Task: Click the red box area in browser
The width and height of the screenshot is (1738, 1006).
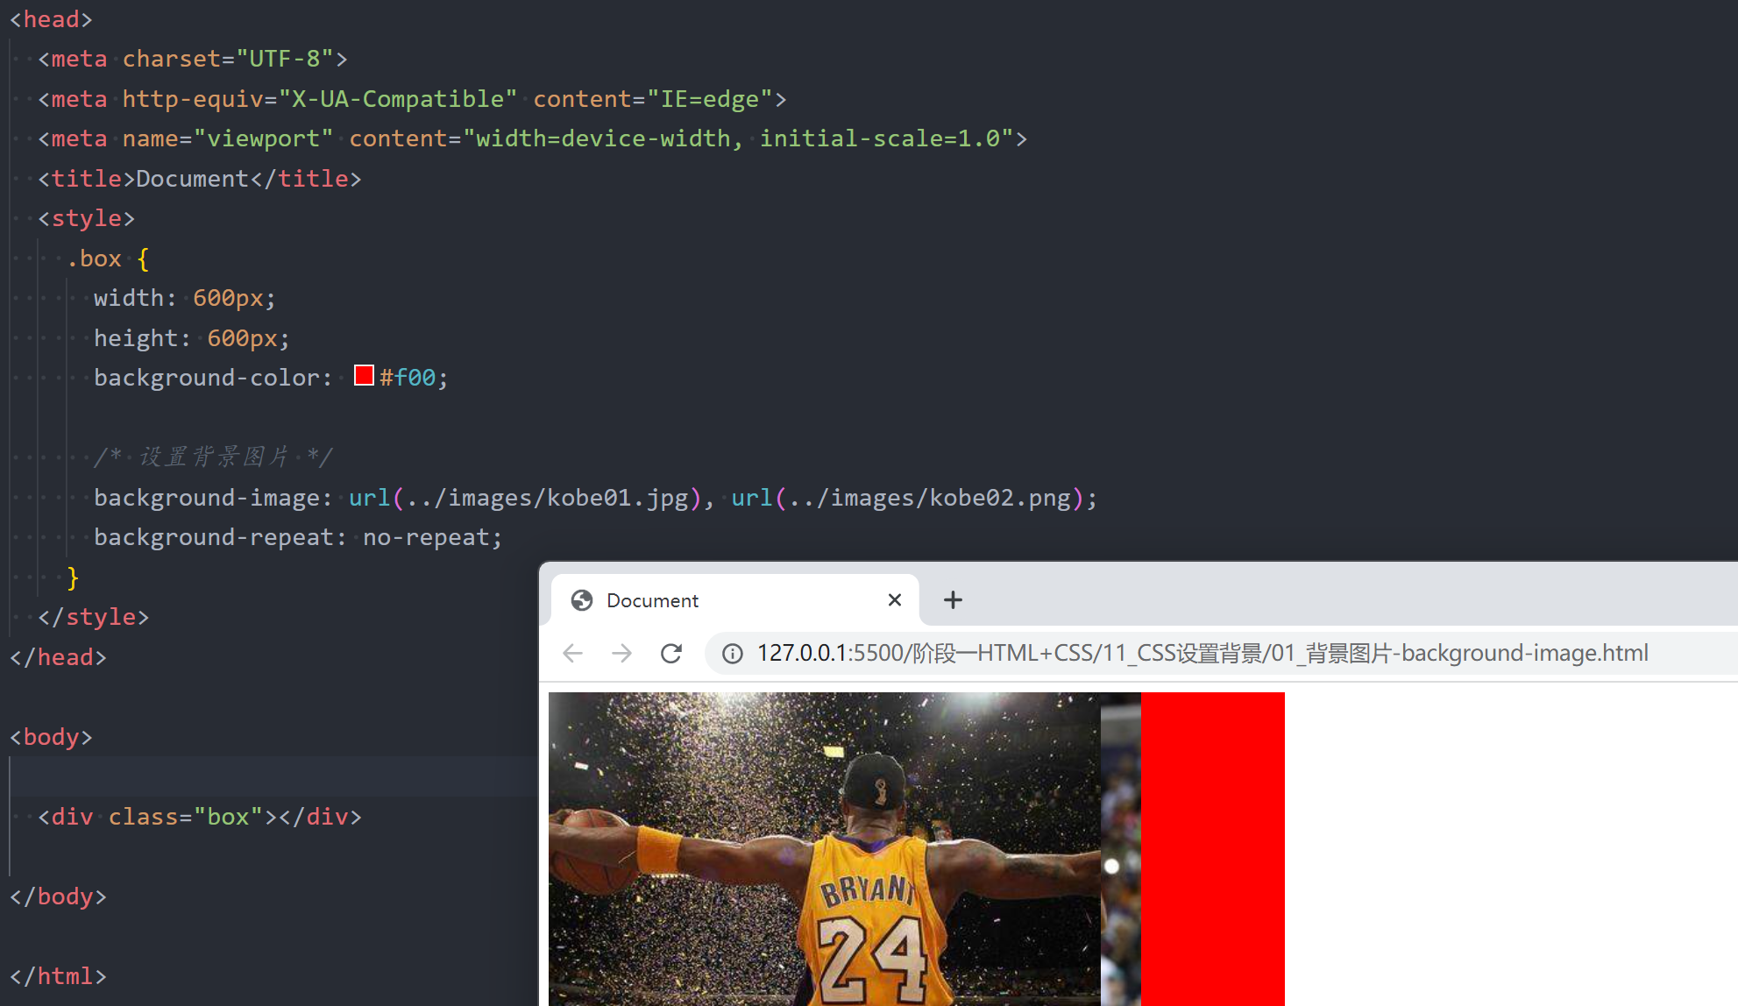Action: [x=1212, y=849]
